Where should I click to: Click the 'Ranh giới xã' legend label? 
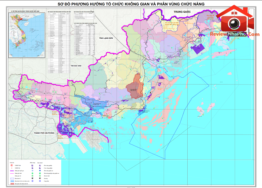point(18,176)
